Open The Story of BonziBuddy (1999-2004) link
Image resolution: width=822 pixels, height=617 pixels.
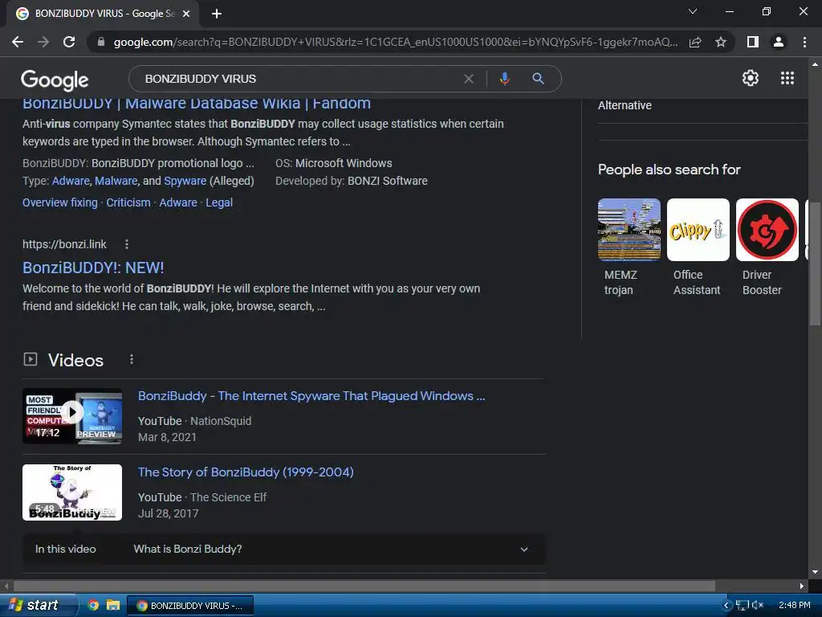click(x=246, y=472)
